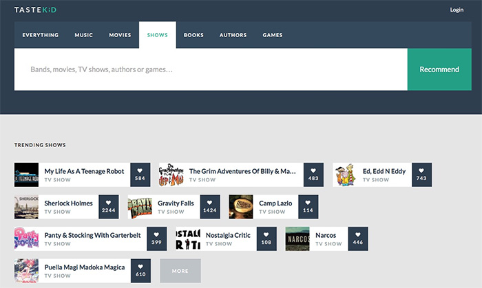The width and height of the screenshot is (482, 288).
Task: Open the Nostalgia Critic thumbnail image
Action: pyautogui.click(x=188, y=239)
